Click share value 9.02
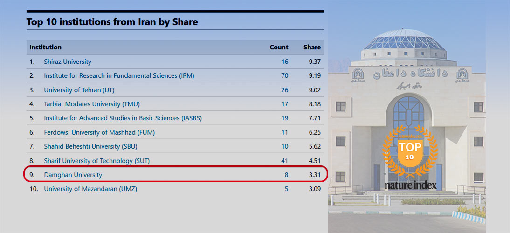The image size is (510, 233). click(315, 90)
